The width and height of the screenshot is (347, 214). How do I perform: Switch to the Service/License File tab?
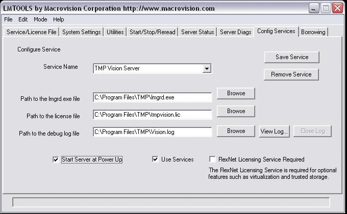pyautogui.click(x=31, y=32)
